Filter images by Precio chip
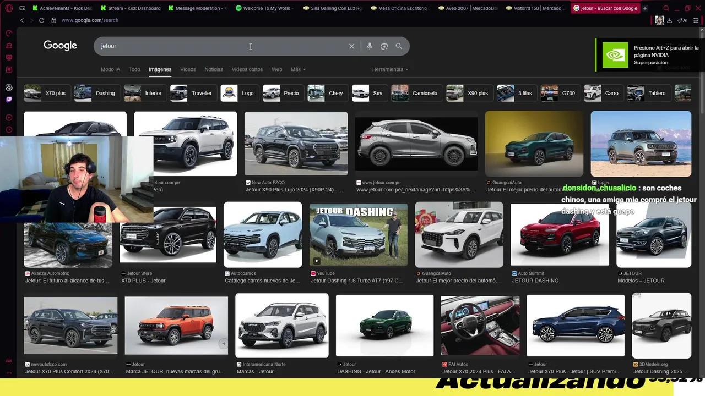Image resolution: width=705 pixels, height=396 pixels. coord(283,93)
